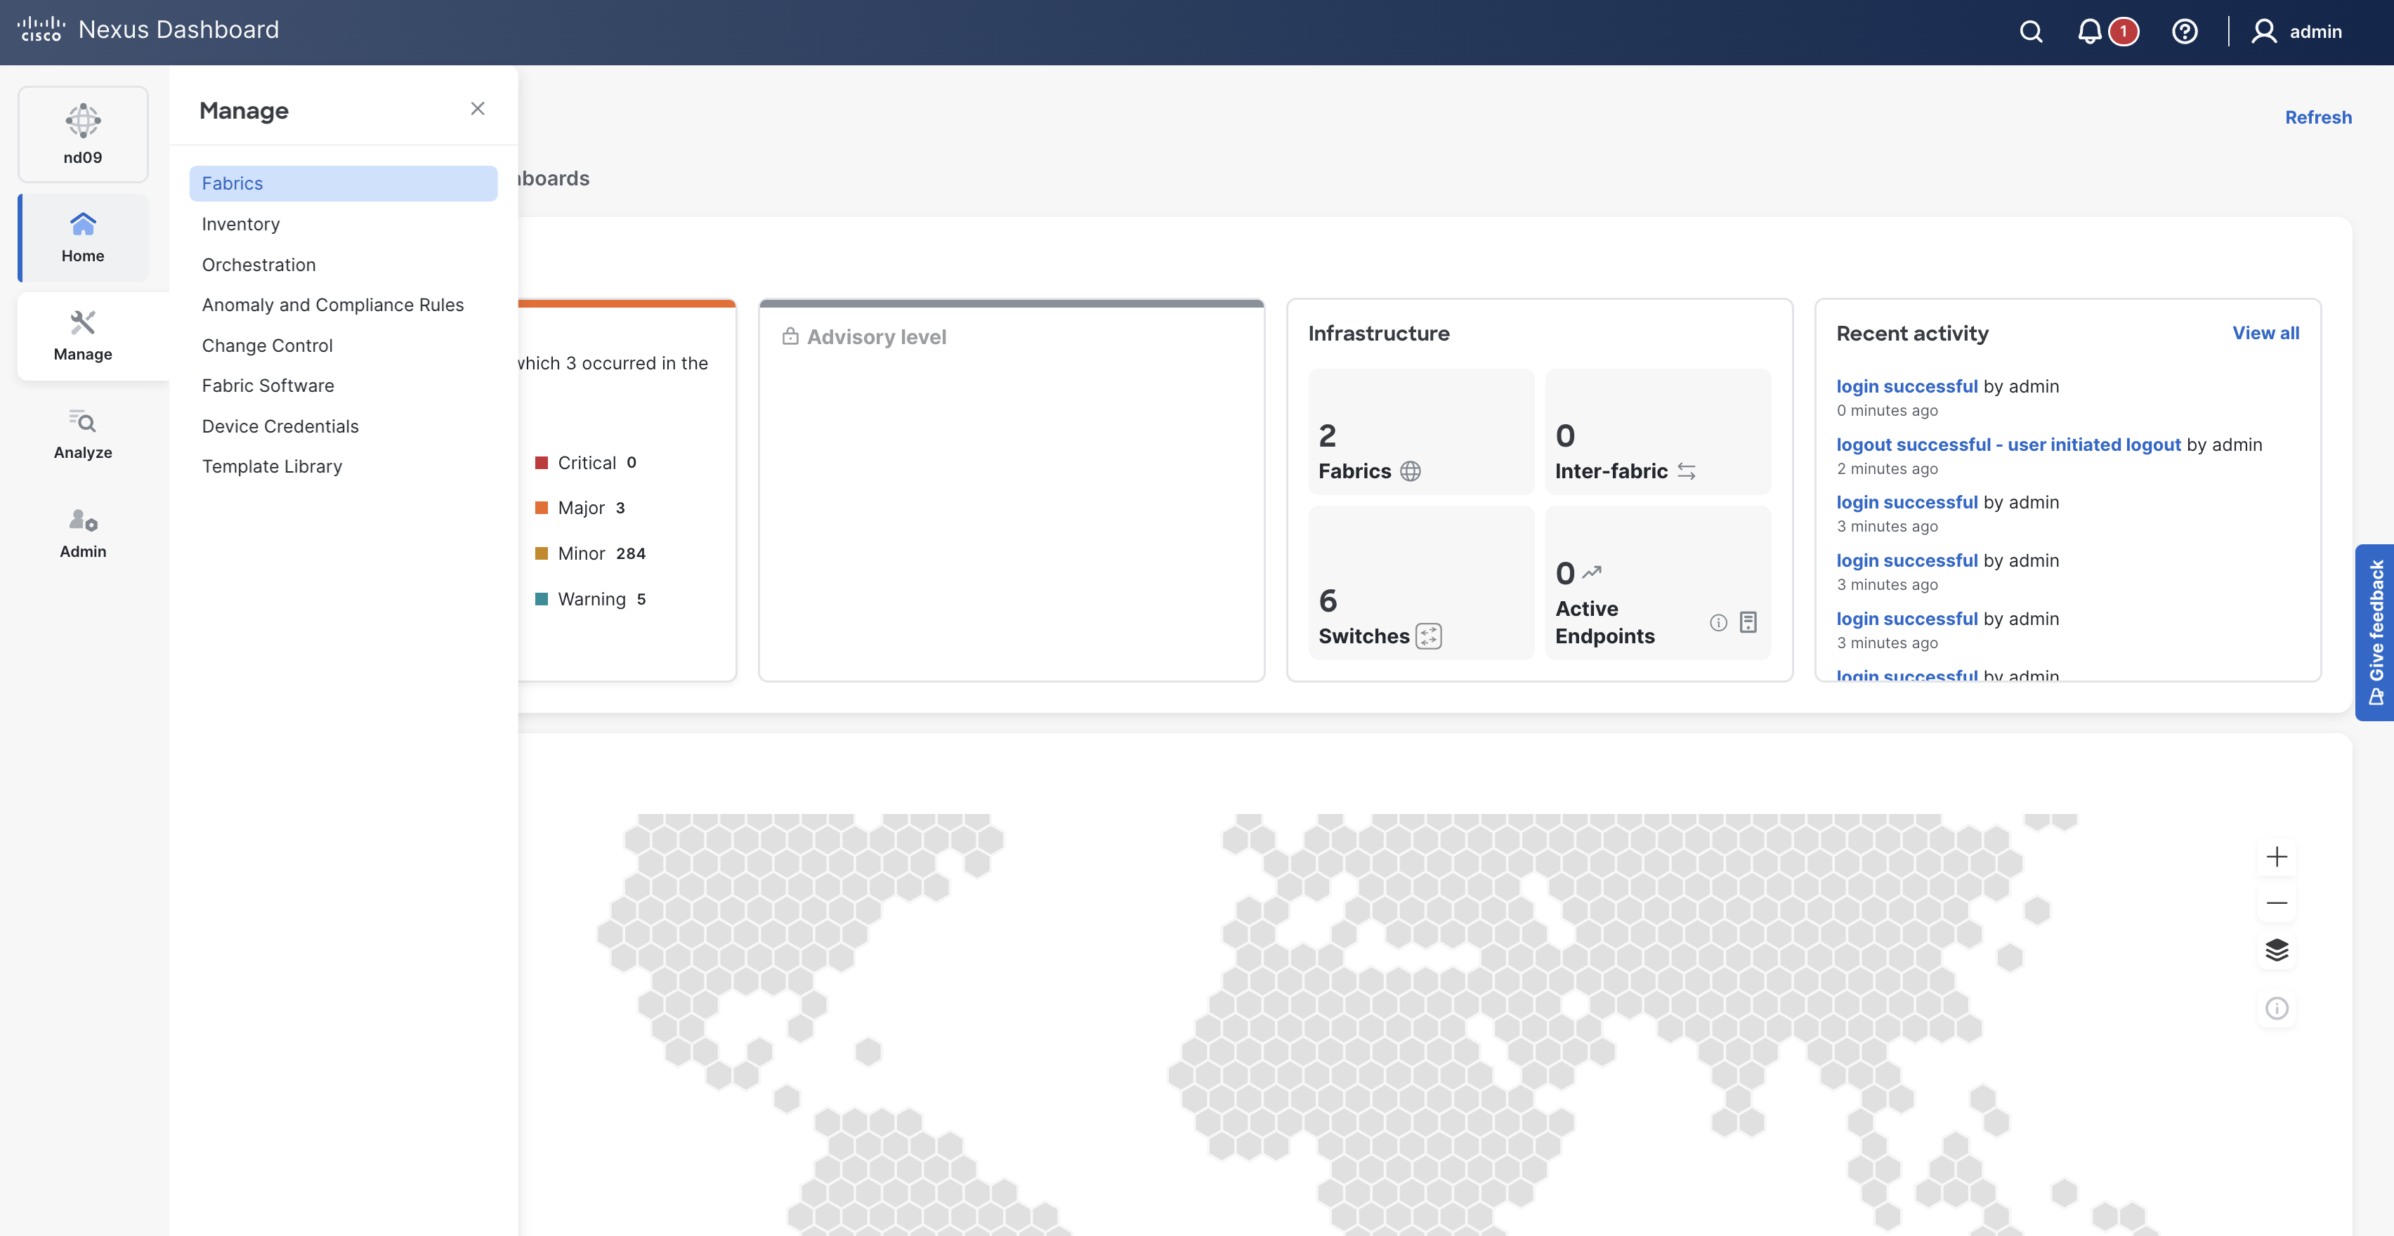Zoom out on the map

[2276, 902]
